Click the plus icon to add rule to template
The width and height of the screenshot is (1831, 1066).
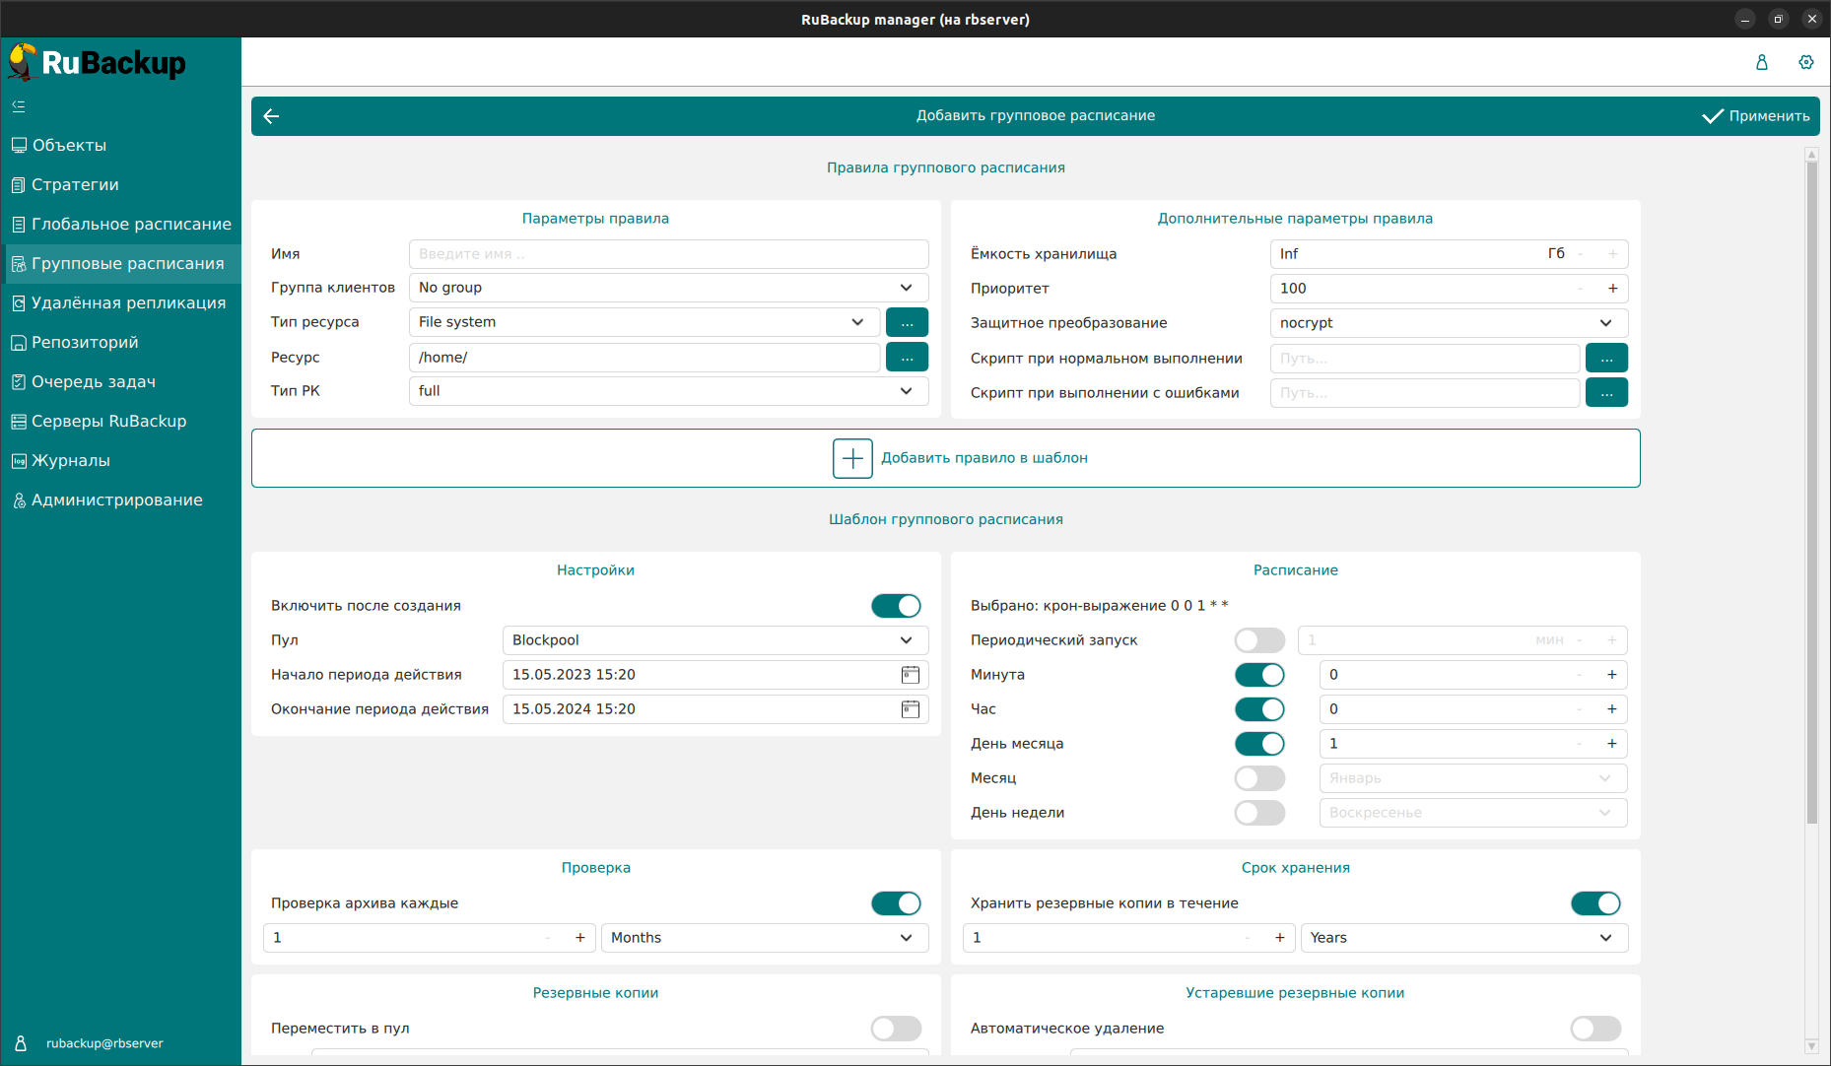click(852, 458)
